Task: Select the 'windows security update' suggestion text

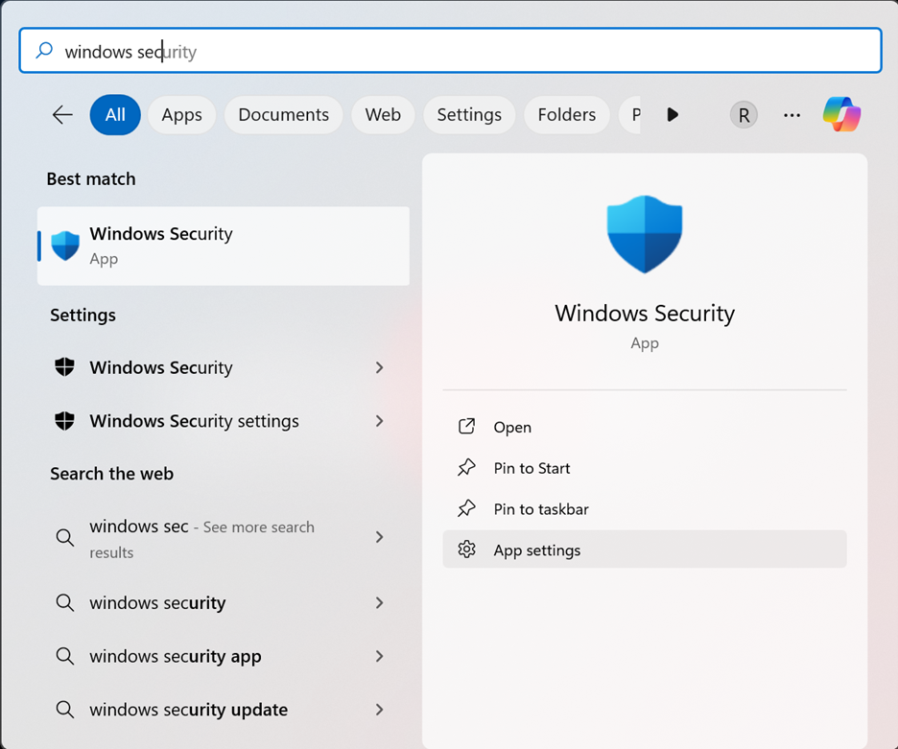Action: [188, 710]
